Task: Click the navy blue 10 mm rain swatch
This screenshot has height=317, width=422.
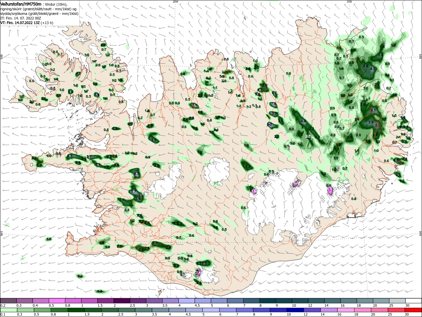Action: pos(295,310)
